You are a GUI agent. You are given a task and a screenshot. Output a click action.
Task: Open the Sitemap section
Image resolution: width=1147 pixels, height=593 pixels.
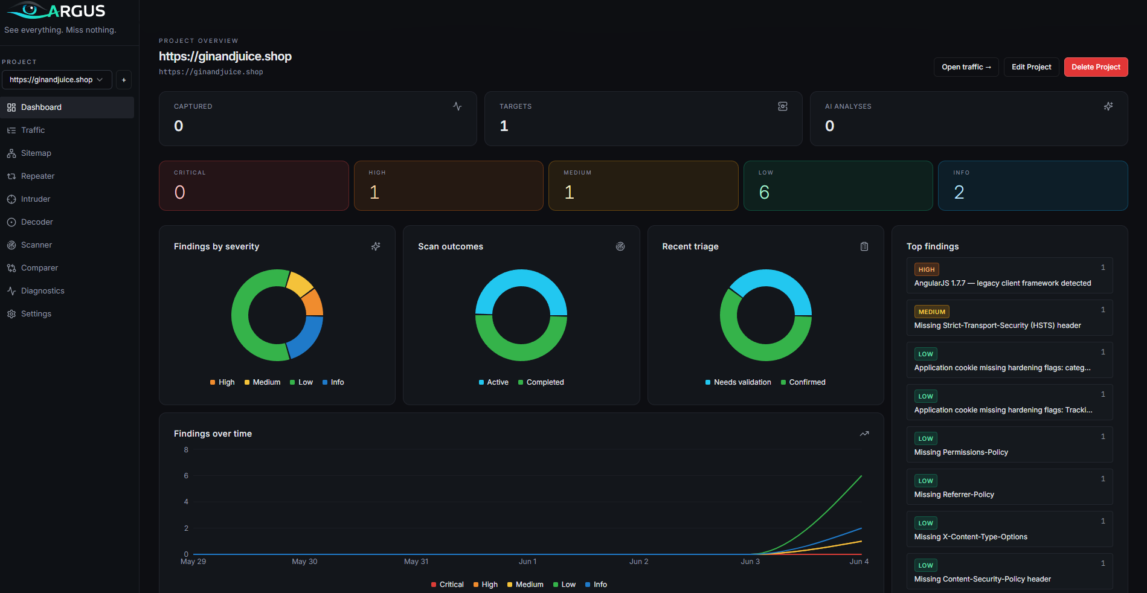(67, 153)
